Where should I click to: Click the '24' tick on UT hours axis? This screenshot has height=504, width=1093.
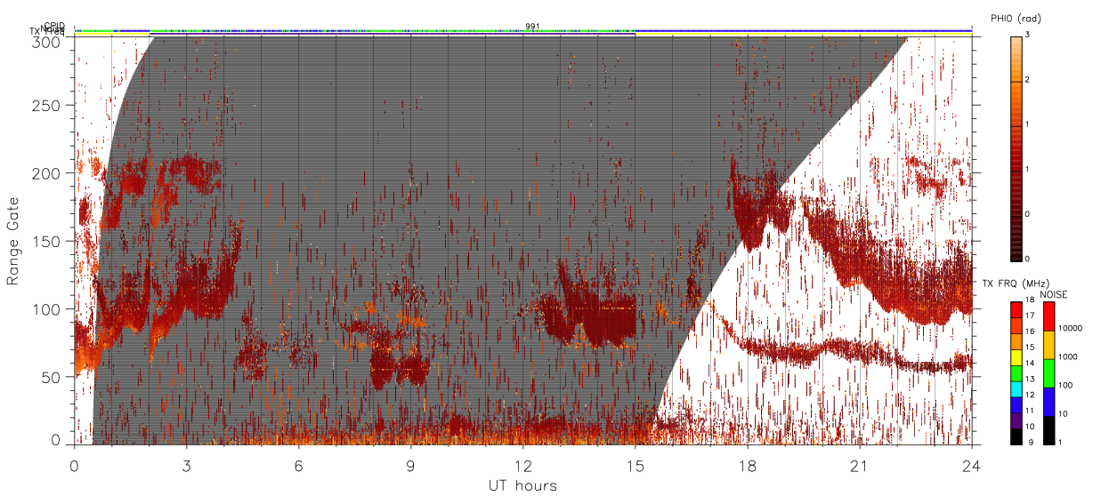point(971,465)
